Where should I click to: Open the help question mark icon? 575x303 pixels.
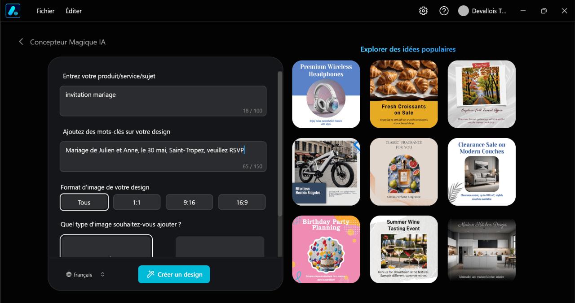click(x=444, y=11)
